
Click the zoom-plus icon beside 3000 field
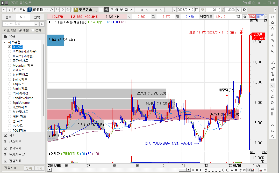click(x=239, y=10)
